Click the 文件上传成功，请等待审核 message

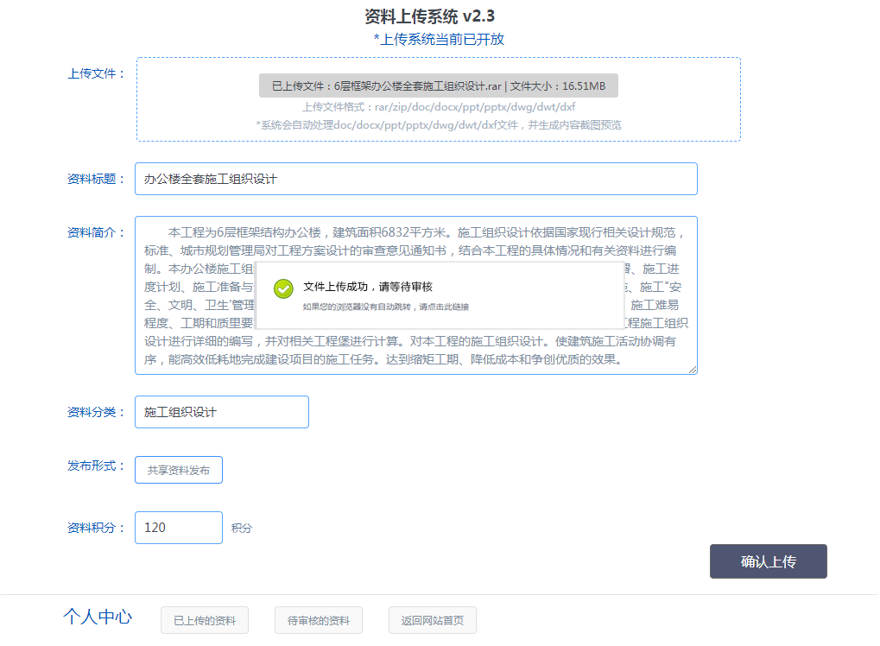(368, 287)
